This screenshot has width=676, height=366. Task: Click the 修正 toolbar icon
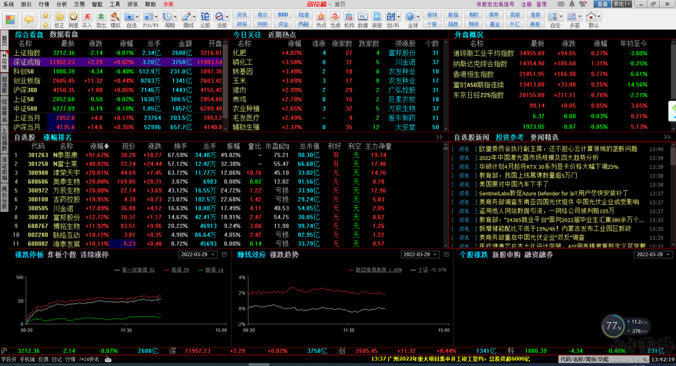click(x=59, y=19)
